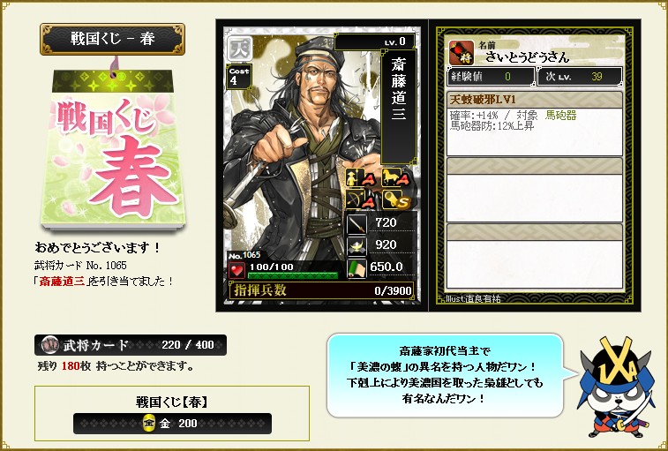Click the 天 rarity icon on card
The width and height of the screenshot is (668, 451).
point(239,49)
